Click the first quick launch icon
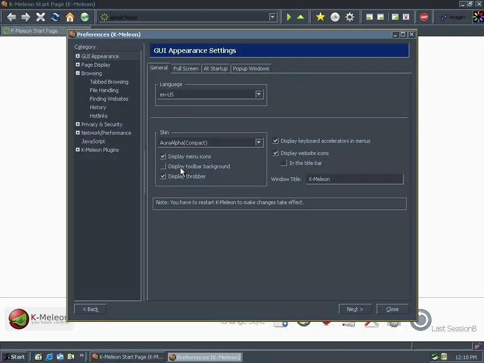 38,357
